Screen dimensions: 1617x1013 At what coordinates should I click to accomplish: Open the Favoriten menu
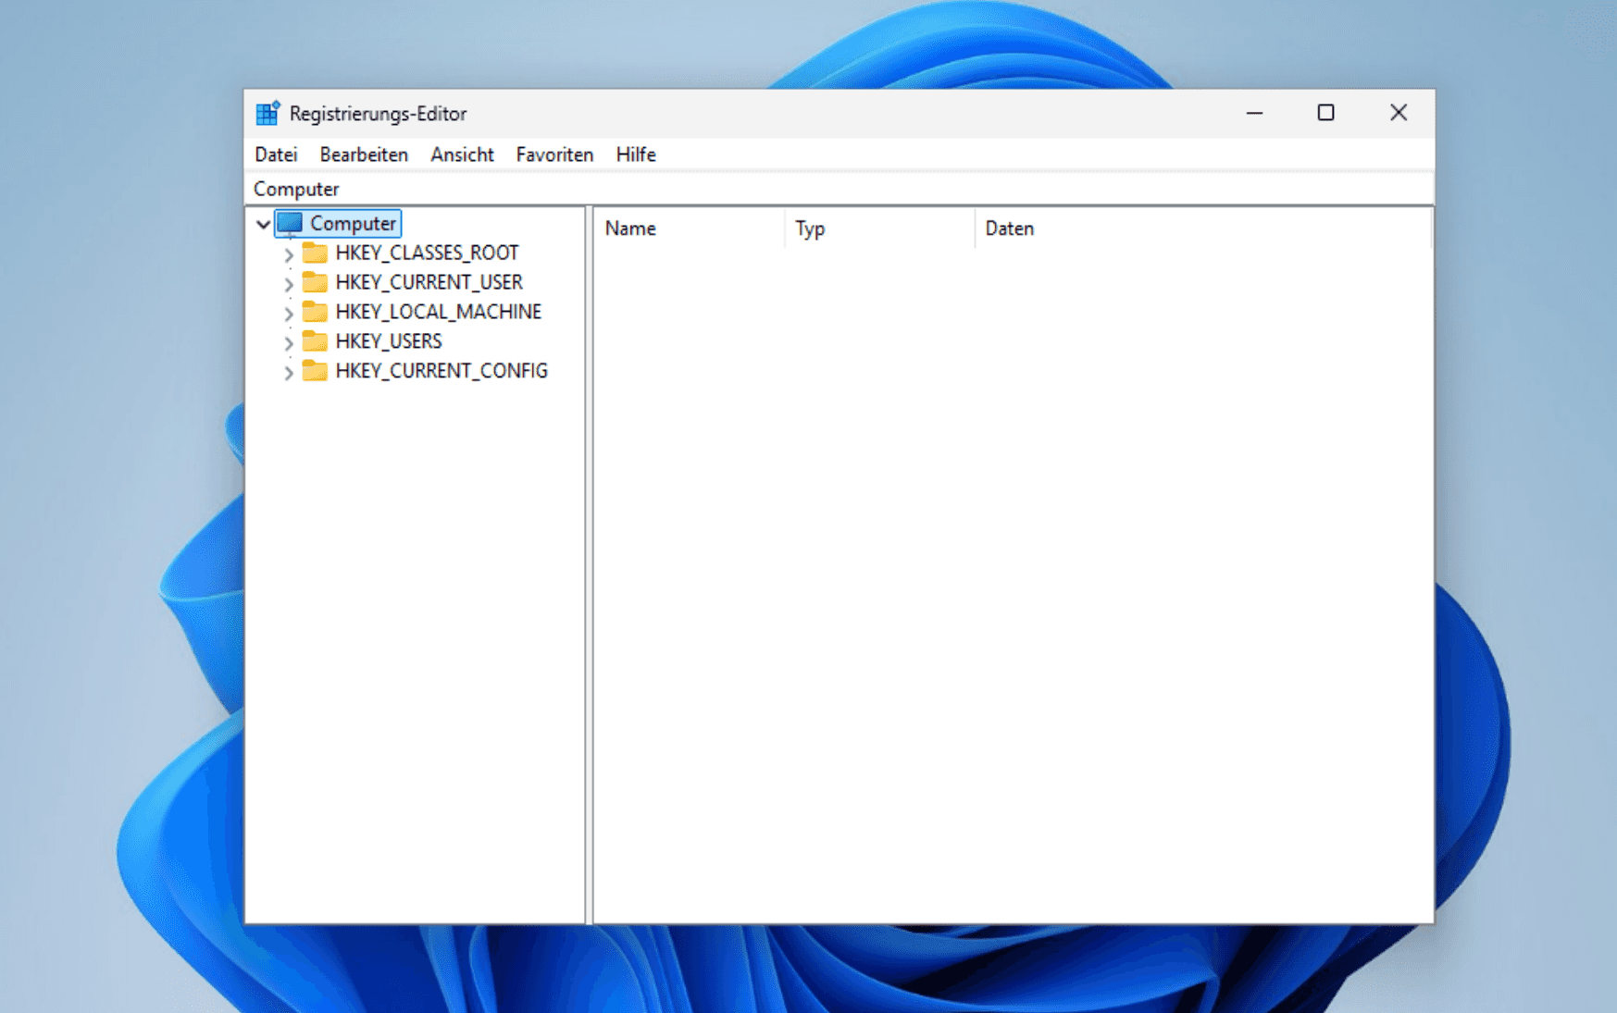(x=554, y=154)
